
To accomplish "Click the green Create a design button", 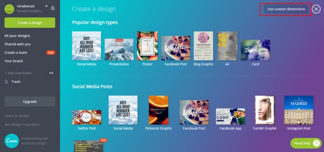I will point(30,23).
